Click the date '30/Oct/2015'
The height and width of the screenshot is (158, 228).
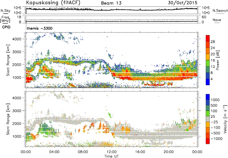pos(183,3)
